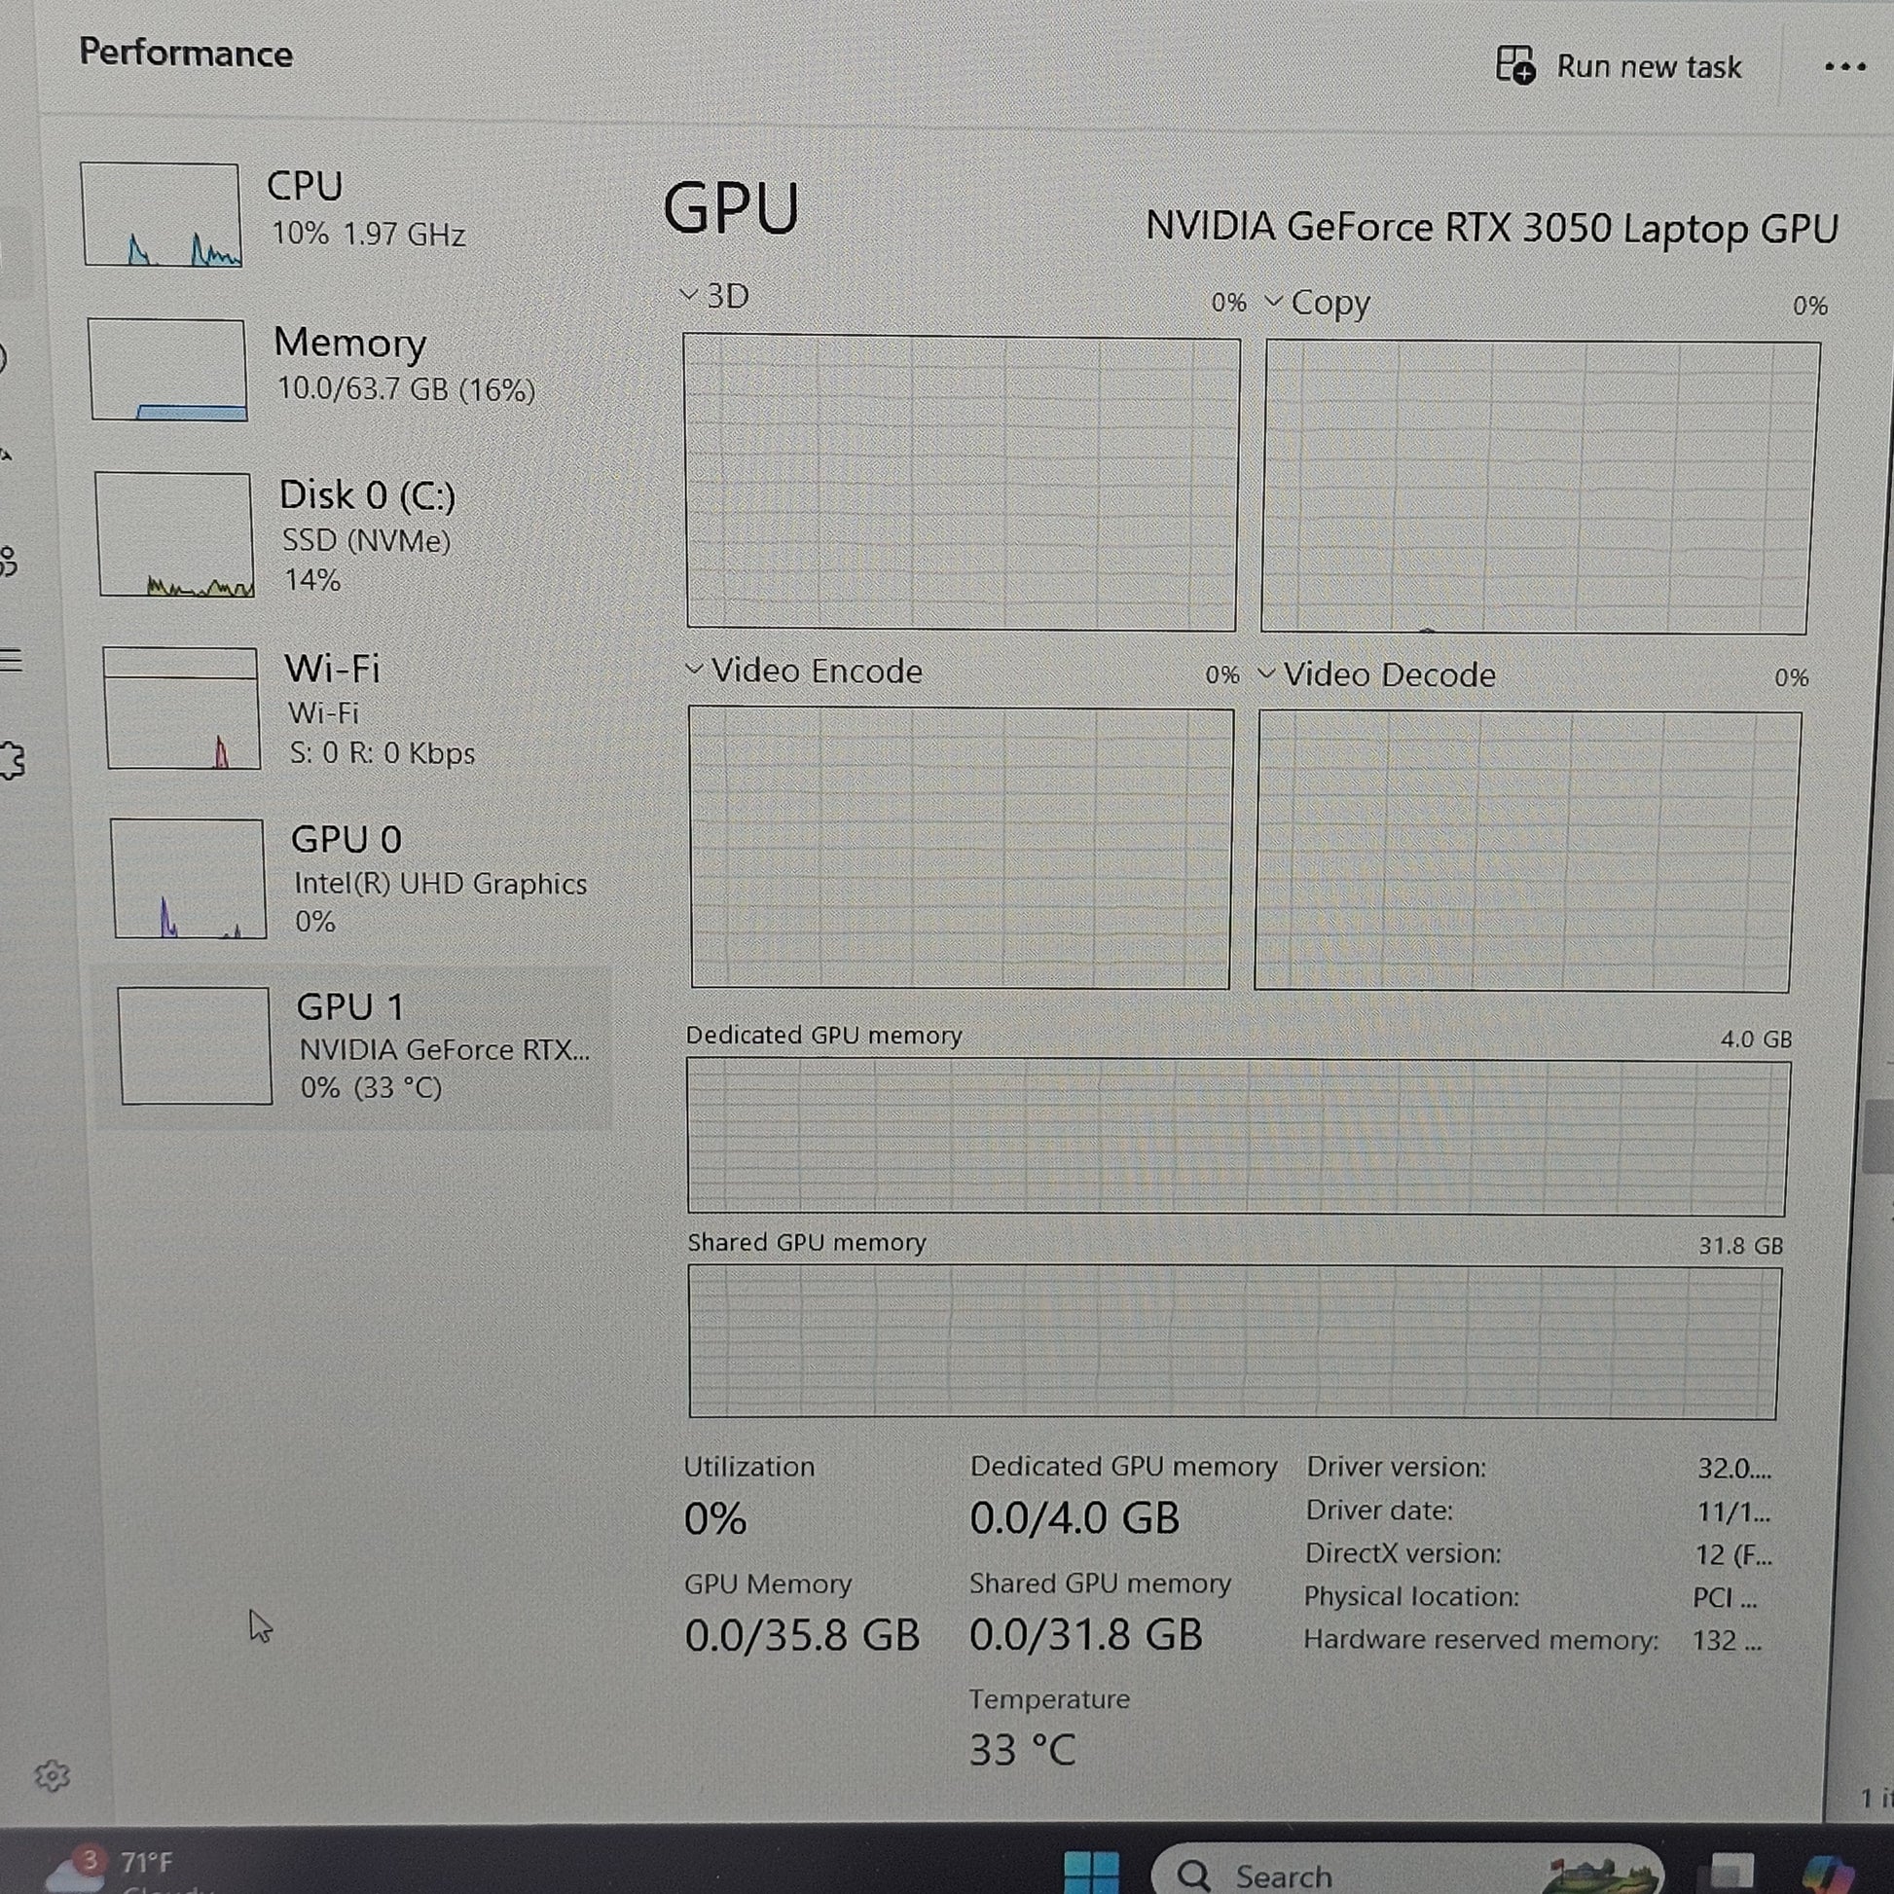The image size is (1894, 1894).
Task: Click the GPU 1 mini graph
Action: tap(195, 1046)
